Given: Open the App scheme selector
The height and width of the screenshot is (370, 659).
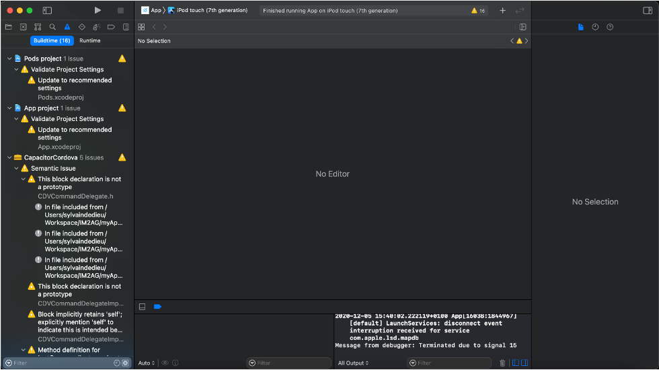Looking at the screenshot, I should [x=151, y=11].
